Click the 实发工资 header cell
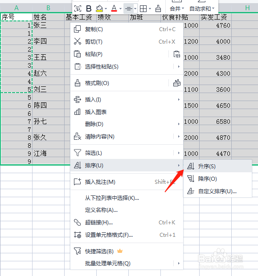The image size is (258, 276). pyautogui.click(x=215, y=17)
